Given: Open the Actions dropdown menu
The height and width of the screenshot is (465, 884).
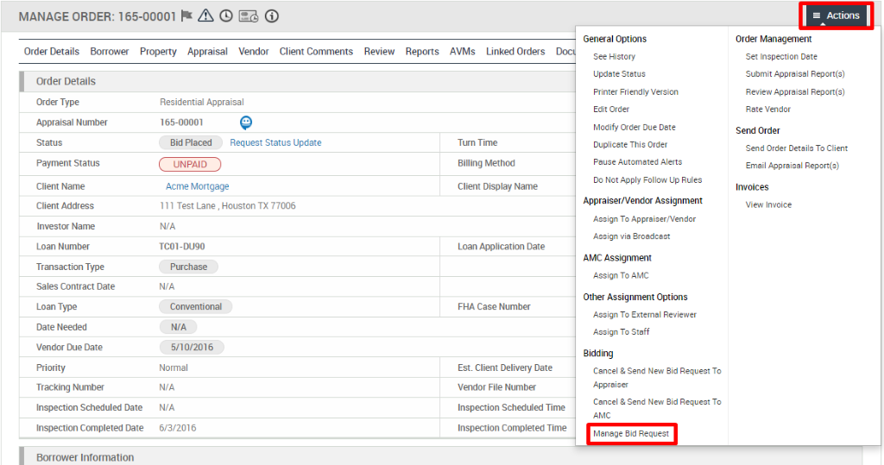Looking at the screenshot, I should (x=836, y=16).
